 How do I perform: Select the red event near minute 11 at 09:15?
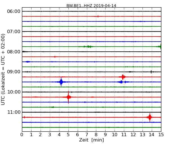tap(122, 77)
